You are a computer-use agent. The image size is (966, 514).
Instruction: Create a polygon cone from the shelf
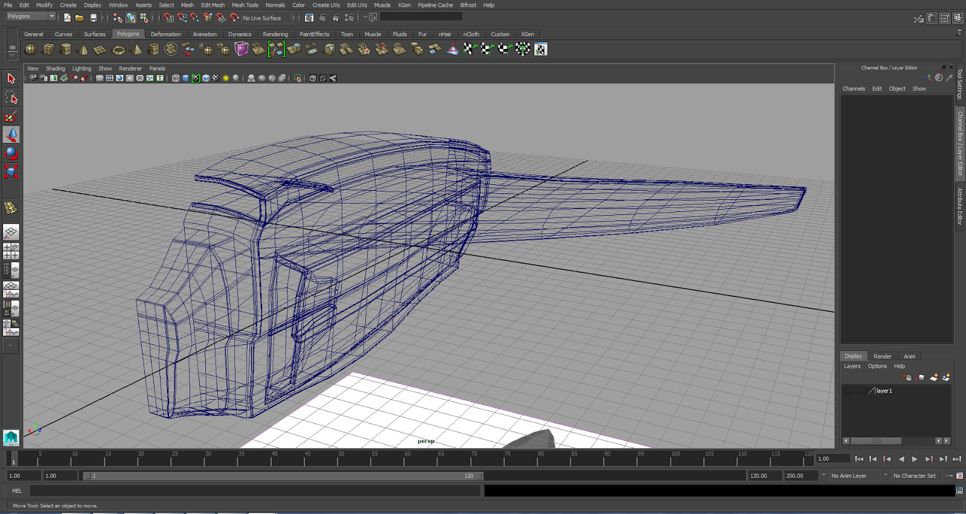[x=83, y=50]
